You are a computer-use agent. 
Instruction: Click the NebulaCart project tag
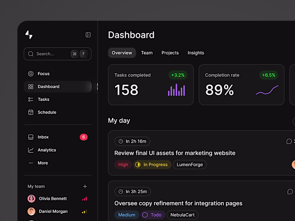pos(182,215)
